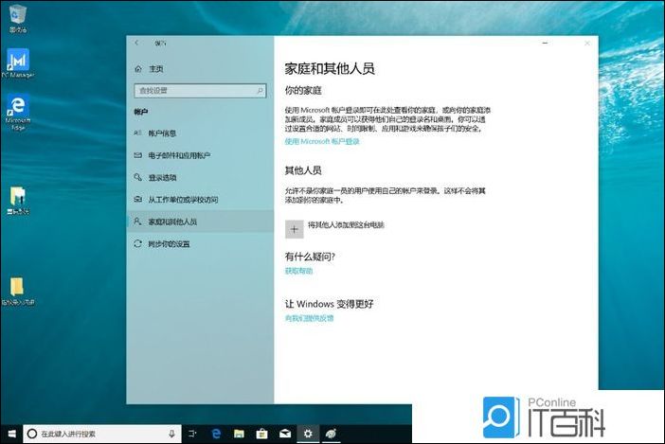Click the sync icon beside 同步你的设置
Viewport: 665px width, 444px height.
click(x=137, y=243)
